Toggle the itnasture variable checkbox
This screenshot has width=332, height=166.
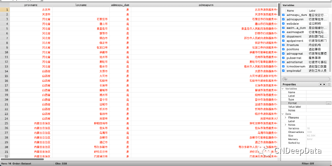click(x=283, y=45)
